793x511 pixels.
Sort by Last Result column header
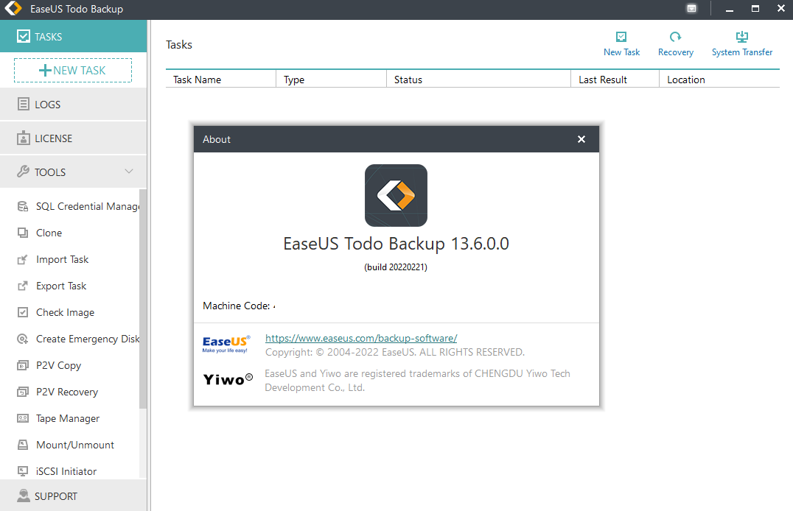click(x=615, y=80)
